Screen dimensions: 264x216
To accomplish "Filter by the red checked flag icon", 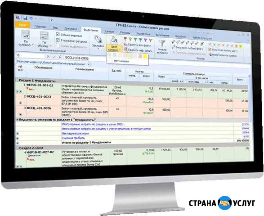I will (x=173, y=42).
